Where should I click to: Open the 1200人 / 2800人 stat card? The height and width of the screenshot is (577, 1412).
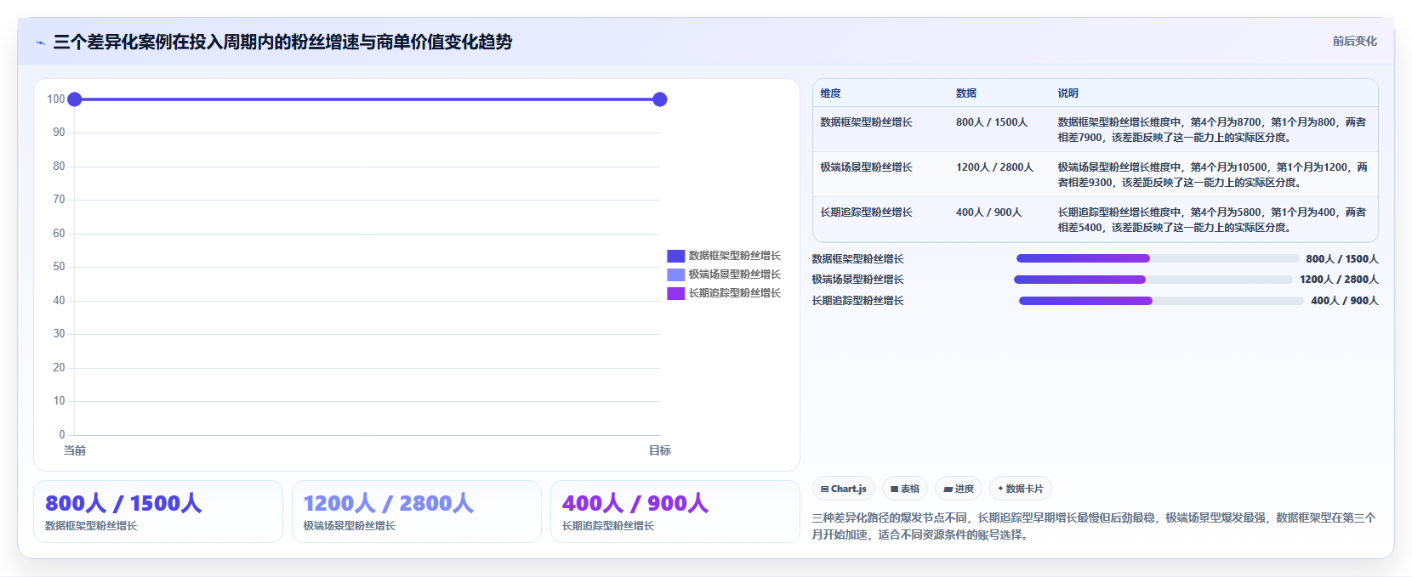point(417,512)
